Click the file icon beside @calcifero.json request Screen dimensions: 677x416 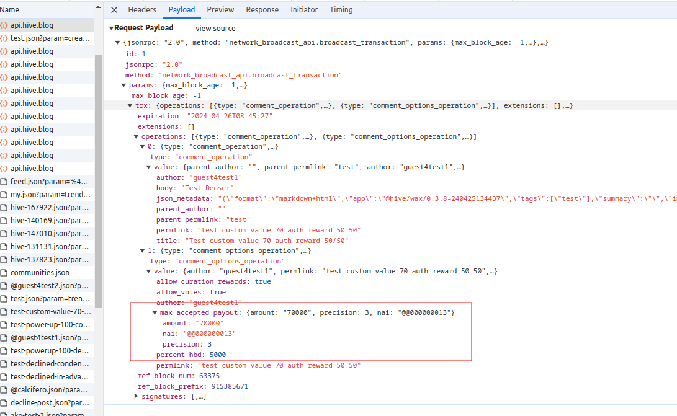4,390
